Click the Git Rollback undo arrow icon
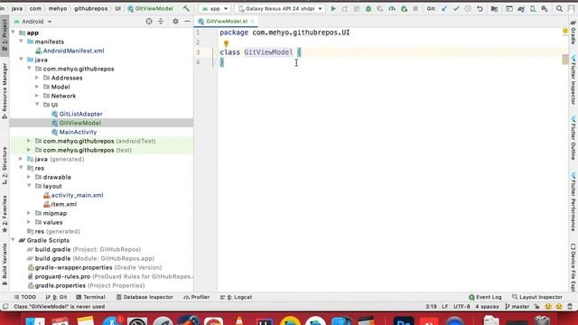 480,8
